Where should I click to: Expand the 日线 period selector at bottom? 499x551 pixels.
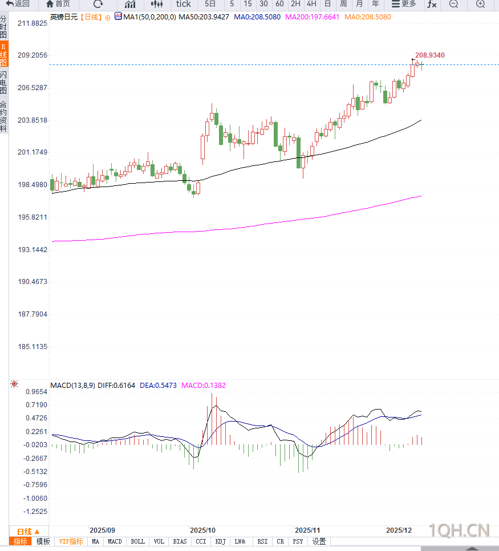click(x=29, y=530)
